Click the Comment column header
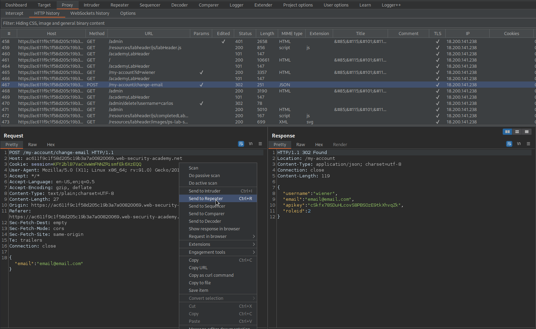Viewport: 536px width, 329px height. 408,33
